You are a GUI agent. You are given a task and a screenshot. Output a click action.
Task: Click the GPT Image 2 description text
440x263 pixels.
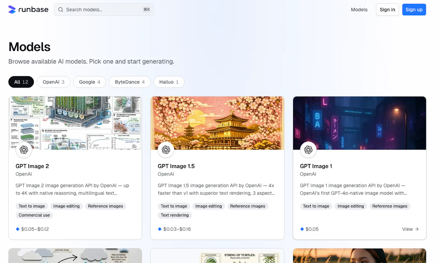coord(72,189)
